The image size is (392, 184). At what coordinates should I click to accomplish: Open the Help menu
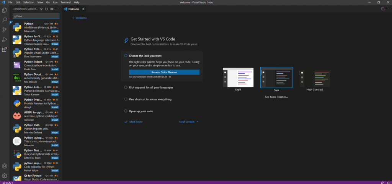[77, 2]
